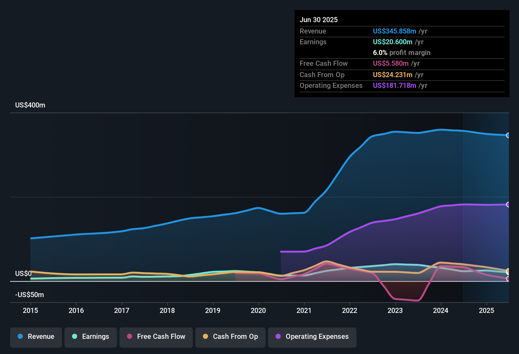This screenshot has width=519, height=354.
Task: Click the 2022 x-axis label
Action: (350, 310)
